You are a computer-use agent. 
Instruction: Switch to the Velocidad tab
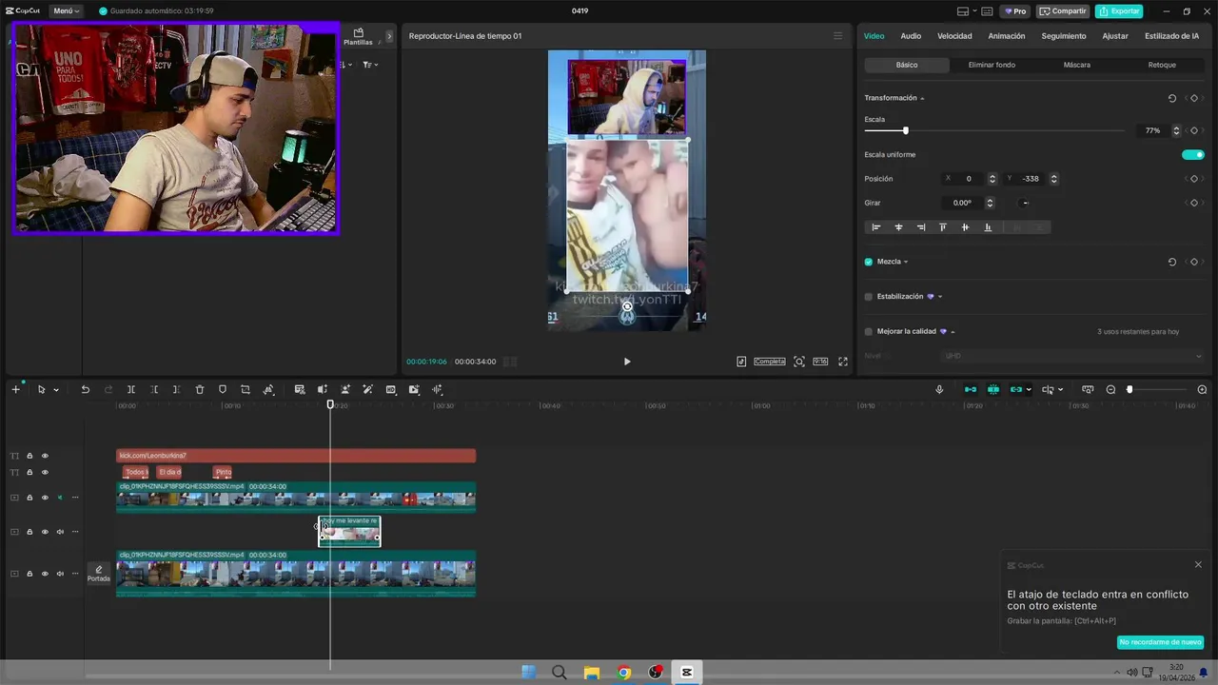pyautogui.click(x=954, y=36)
